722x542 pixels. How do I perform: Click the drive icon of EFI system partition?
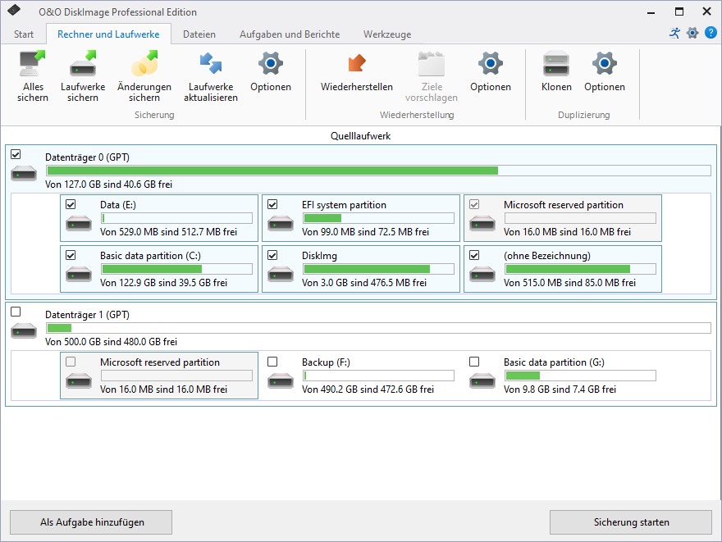[x=281, y=224]
